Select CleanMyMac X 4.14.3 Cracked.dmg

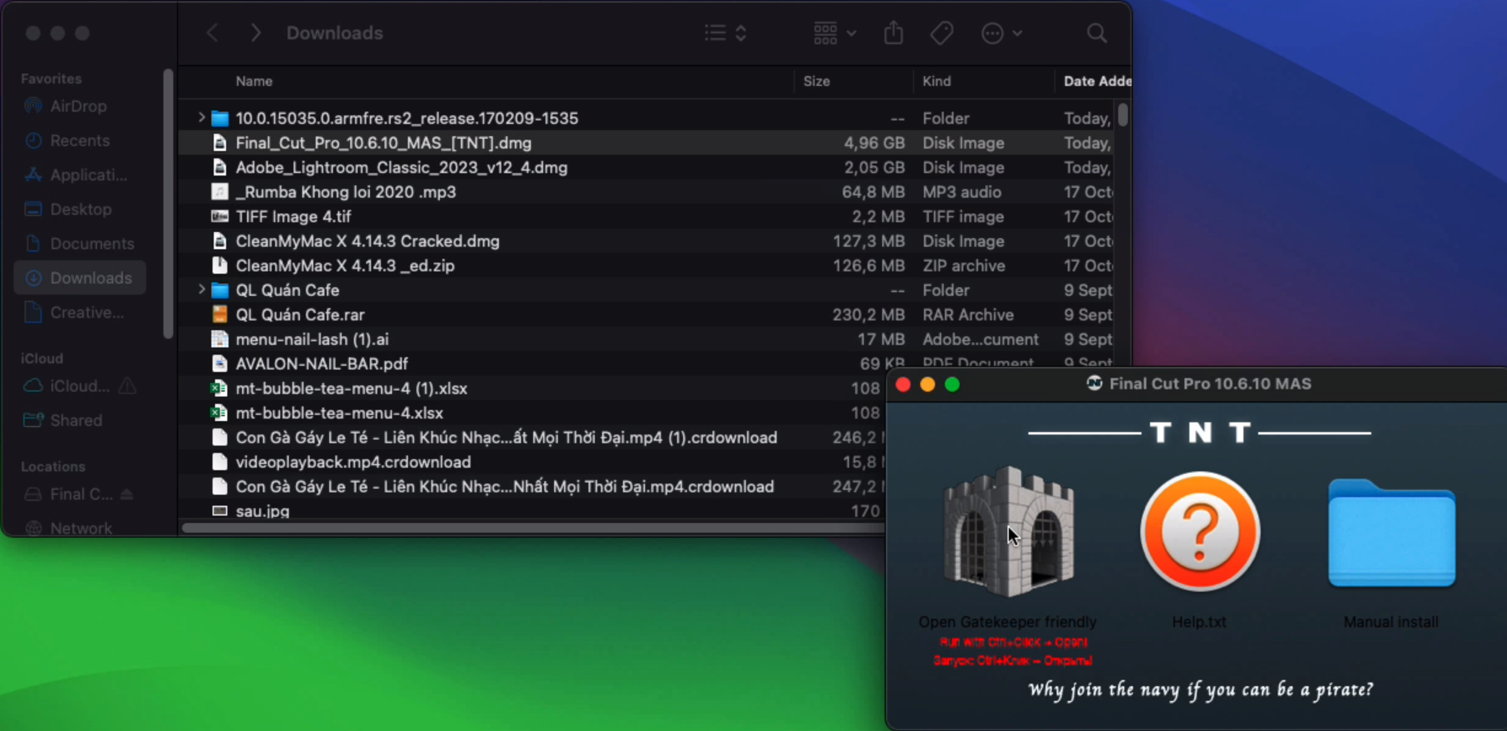point(645,241)
